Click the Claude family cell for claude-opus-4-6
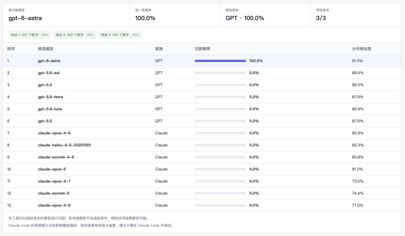Screen dimensions: 405x236 161,133
